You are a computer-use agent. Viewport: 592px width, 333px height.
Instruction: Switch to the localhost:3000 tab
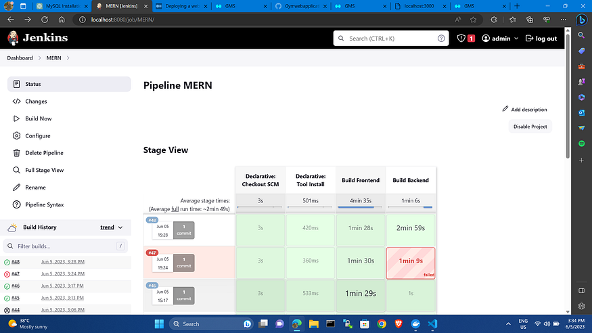pyautogui.click(x=420, y=6)
